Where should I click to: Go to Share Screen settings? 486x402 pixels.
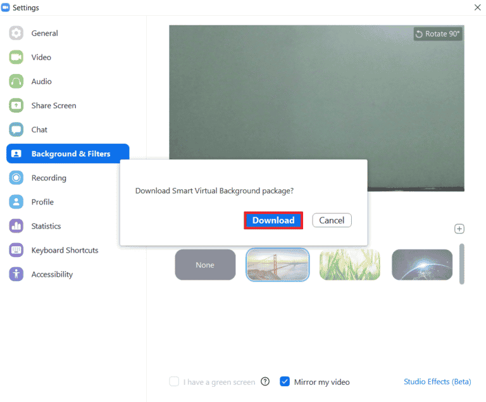click(x=54, y=106)
